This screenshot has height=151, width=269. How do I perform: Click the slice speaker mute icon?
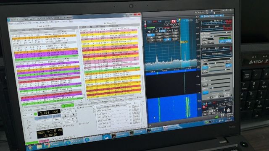pyautogui.click(x=149, y=31)
